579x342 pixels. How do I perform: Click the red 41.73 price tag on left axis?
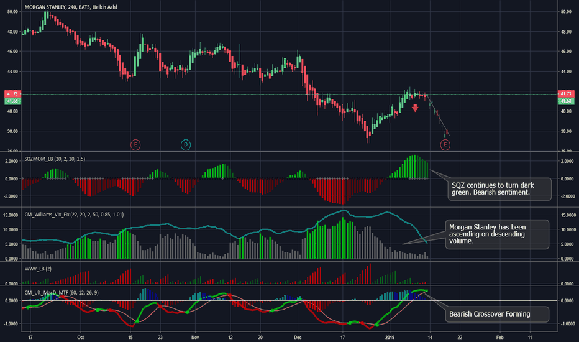click(x=12, y=93)
